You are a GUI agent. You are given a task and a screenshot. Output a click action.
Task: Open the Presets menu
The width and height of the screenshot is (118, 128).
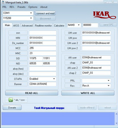tap(21, 7)
